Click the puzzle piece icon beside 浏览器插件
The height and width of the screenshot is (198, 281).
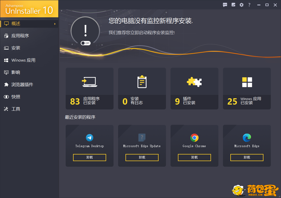pos(6,84)
